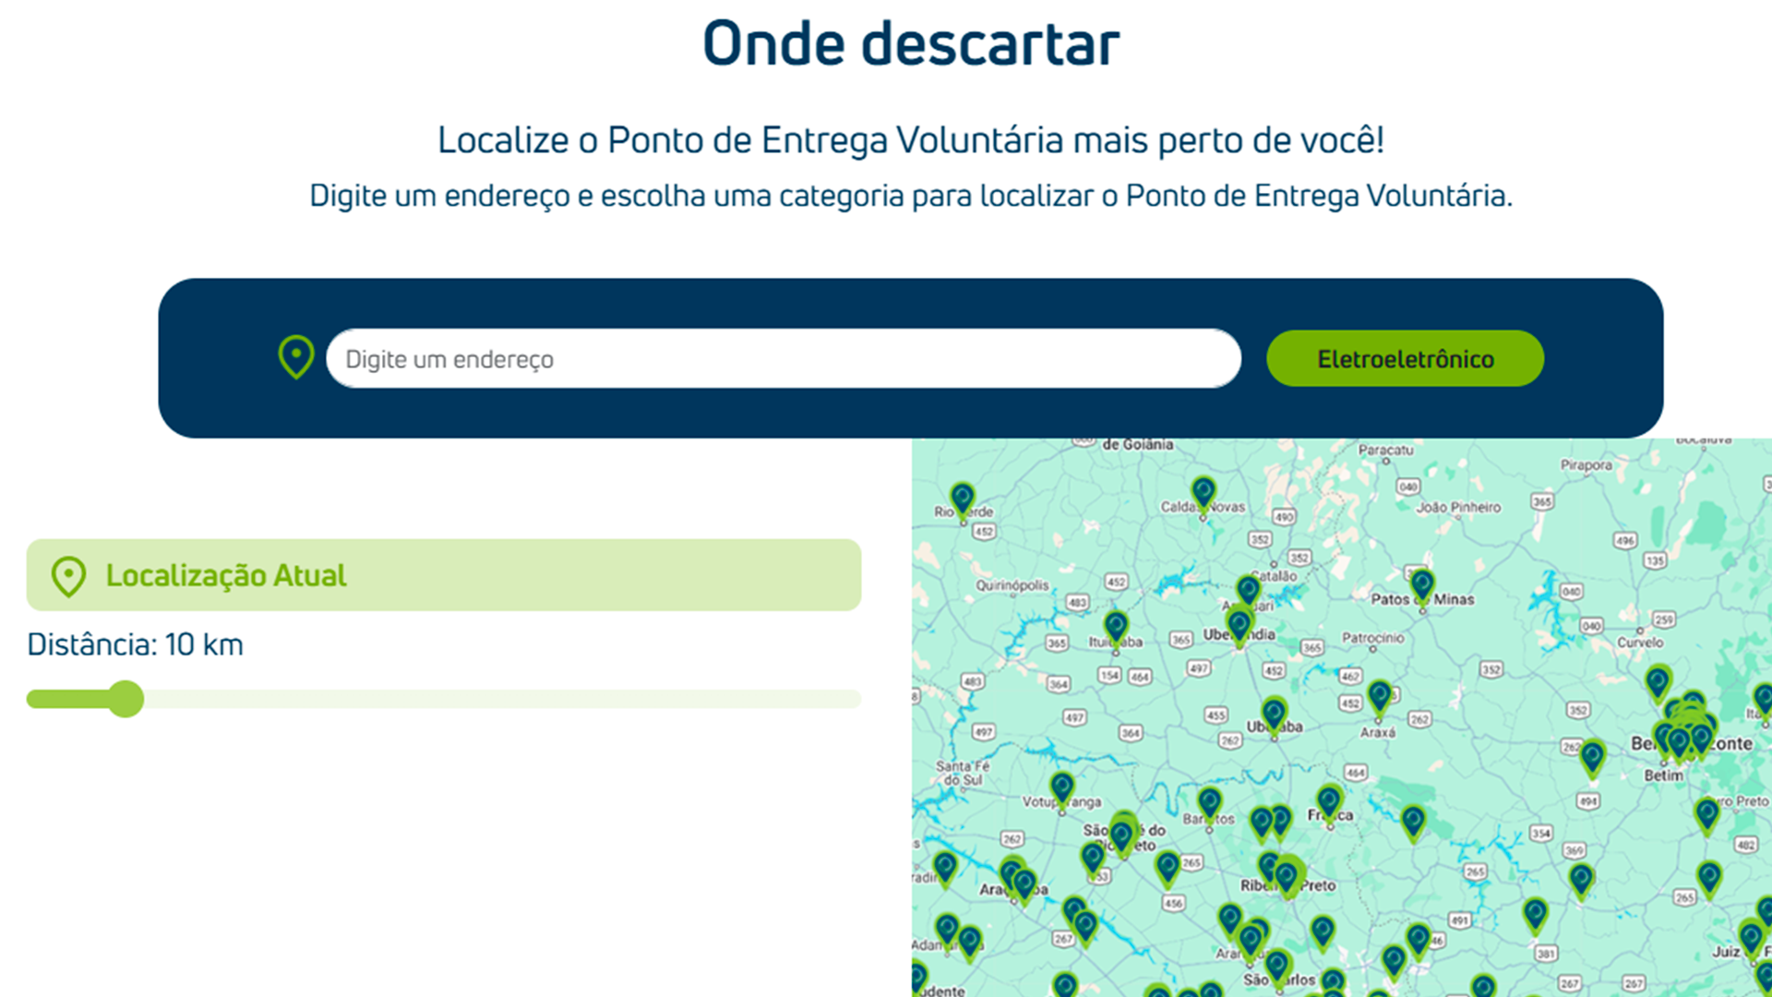Viewport: 1772px width, 997px height.
Task: Focus the 'Digite um endereço' address field
Action: coord(783,358)
